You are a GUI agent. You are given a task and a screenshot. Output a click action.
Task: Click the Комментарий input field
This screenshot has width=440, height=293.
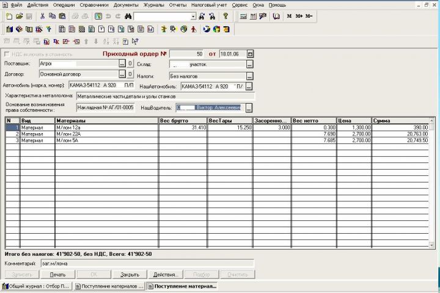pyautogui.click(x=147, y=264)
